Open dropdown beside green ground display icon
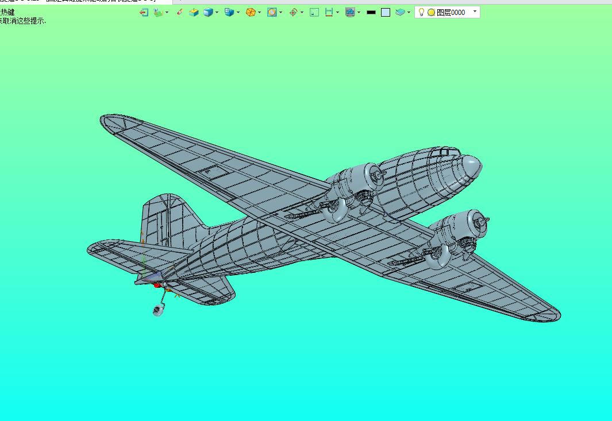This screenshot has width=612, height=421. coord(167,13)
